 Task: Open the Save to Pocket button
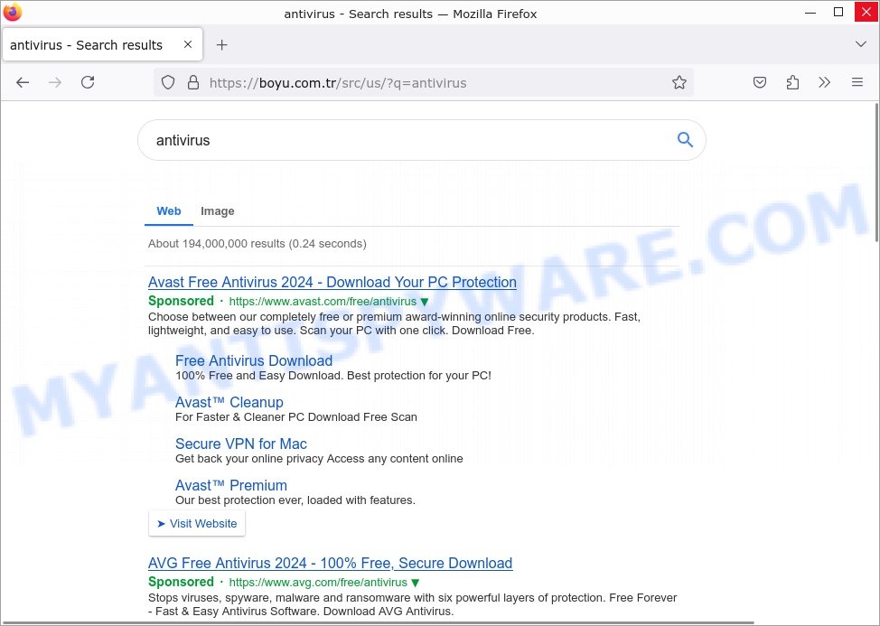(x=759, y=82)
